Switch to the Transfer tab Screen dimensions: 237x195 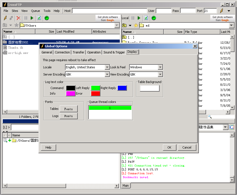(79, 52)
